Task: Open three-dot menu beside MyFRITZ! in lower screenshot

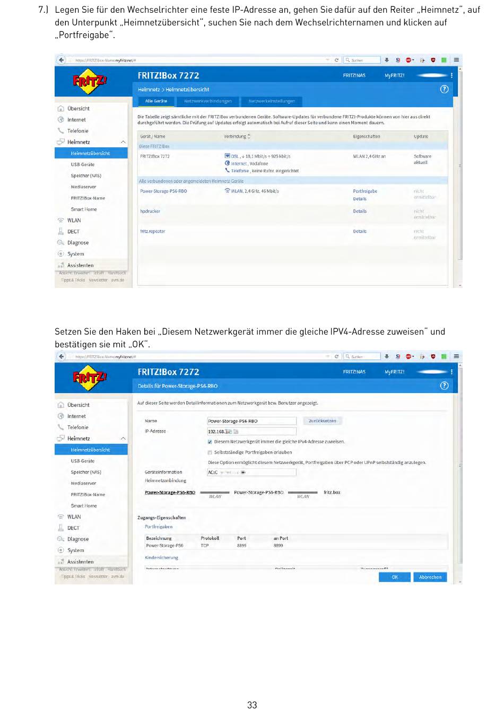Action: click(x=451, y=372)
